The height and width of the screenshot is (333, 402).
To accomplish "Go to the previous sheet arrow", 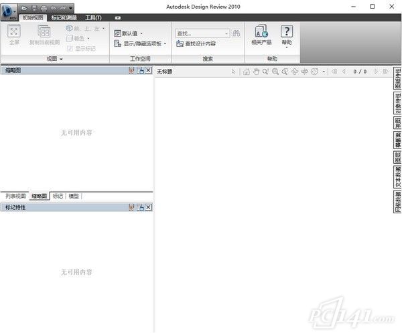I will (344, 72).
